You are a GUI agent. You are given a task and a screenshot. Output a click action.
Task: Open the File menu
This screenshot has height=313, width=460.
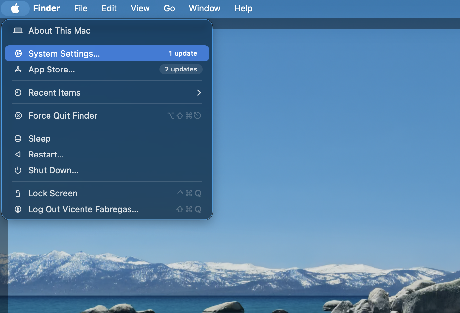81,8
